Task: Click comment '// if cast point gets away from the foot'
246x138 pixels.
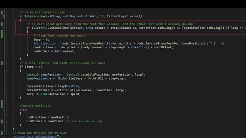Action: tap(110, 24)
